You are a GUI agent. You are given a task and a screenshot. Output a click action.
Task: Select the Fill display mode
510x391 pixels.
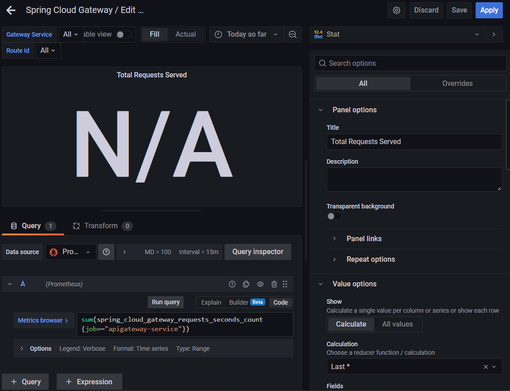tap(155, 34)
